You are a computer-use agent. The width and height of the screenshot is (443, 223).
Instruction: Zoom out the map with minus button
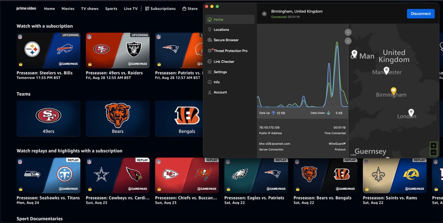433,153
